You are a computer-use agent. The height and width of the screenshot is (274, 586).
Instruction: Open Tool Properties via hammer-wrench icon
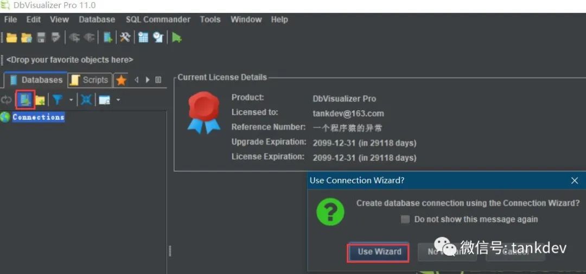(x=125, y=37)
